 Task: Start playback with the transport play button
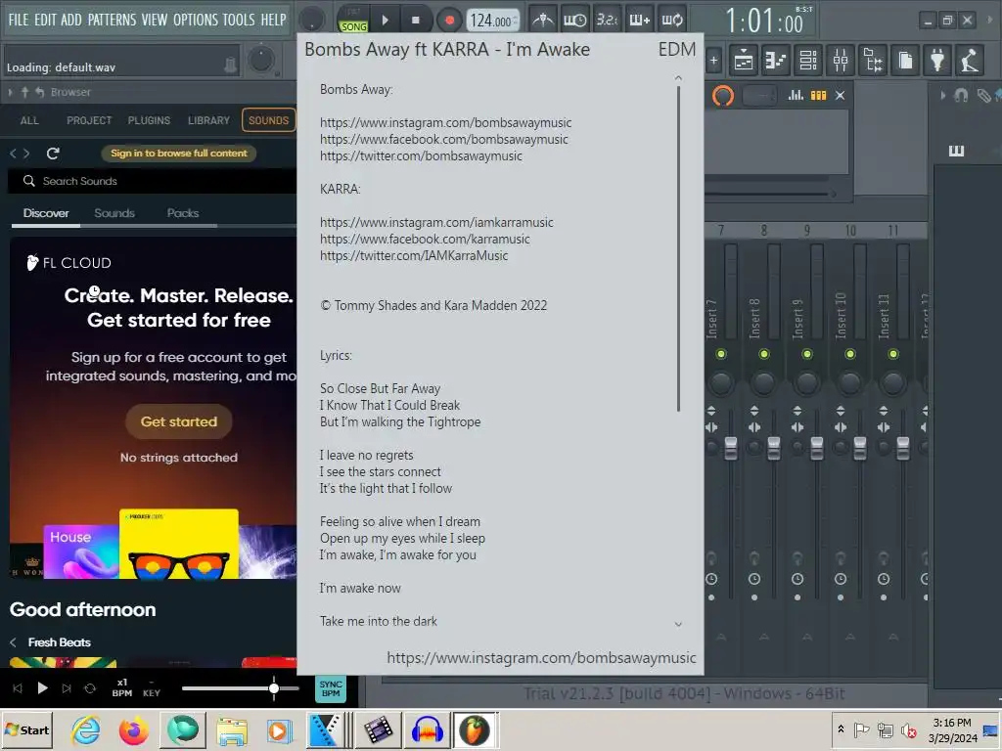tap(386, 21)
